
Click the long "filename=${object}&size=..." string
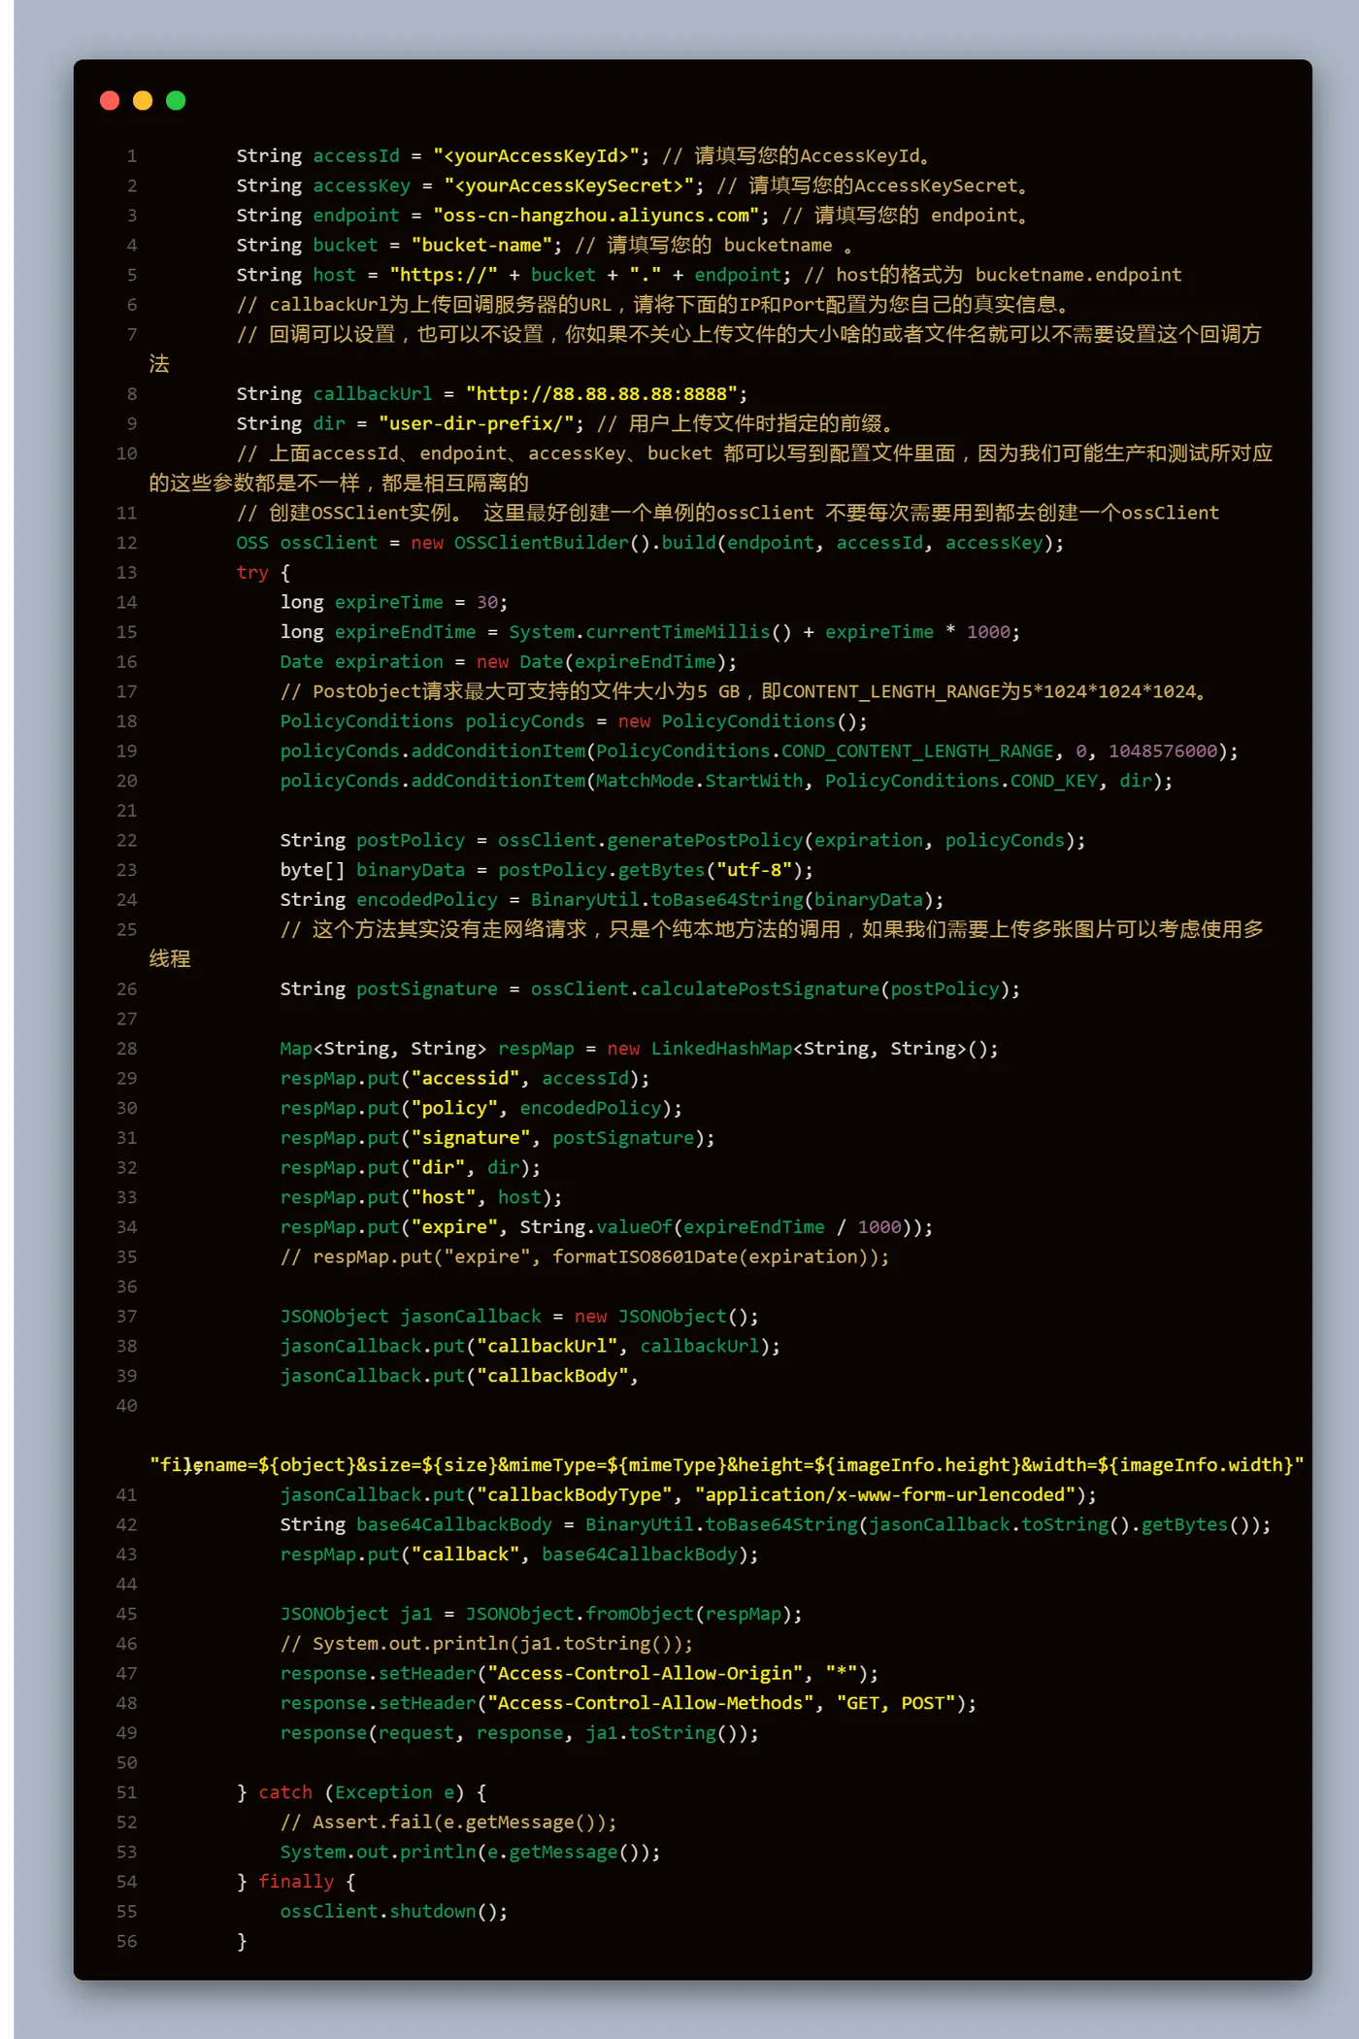point(727,1465)
